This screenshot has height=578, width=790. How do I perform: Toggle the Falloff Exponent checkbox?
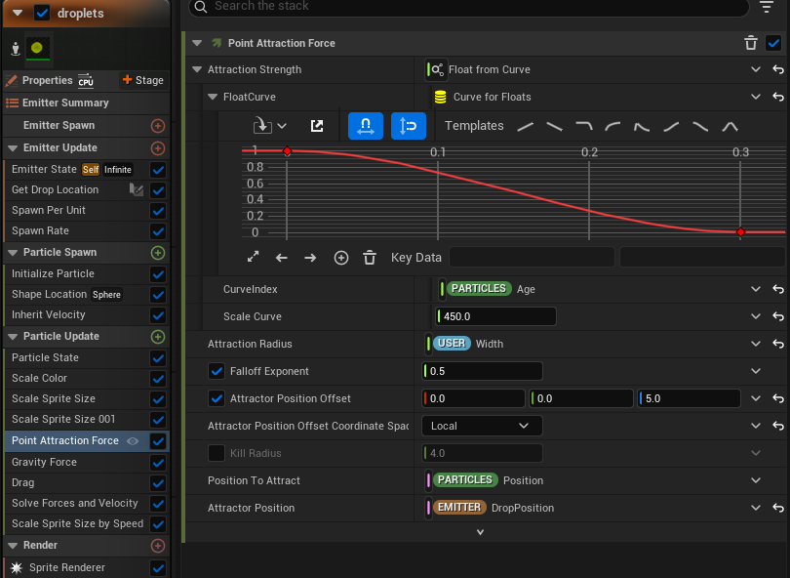pos(217,371)
